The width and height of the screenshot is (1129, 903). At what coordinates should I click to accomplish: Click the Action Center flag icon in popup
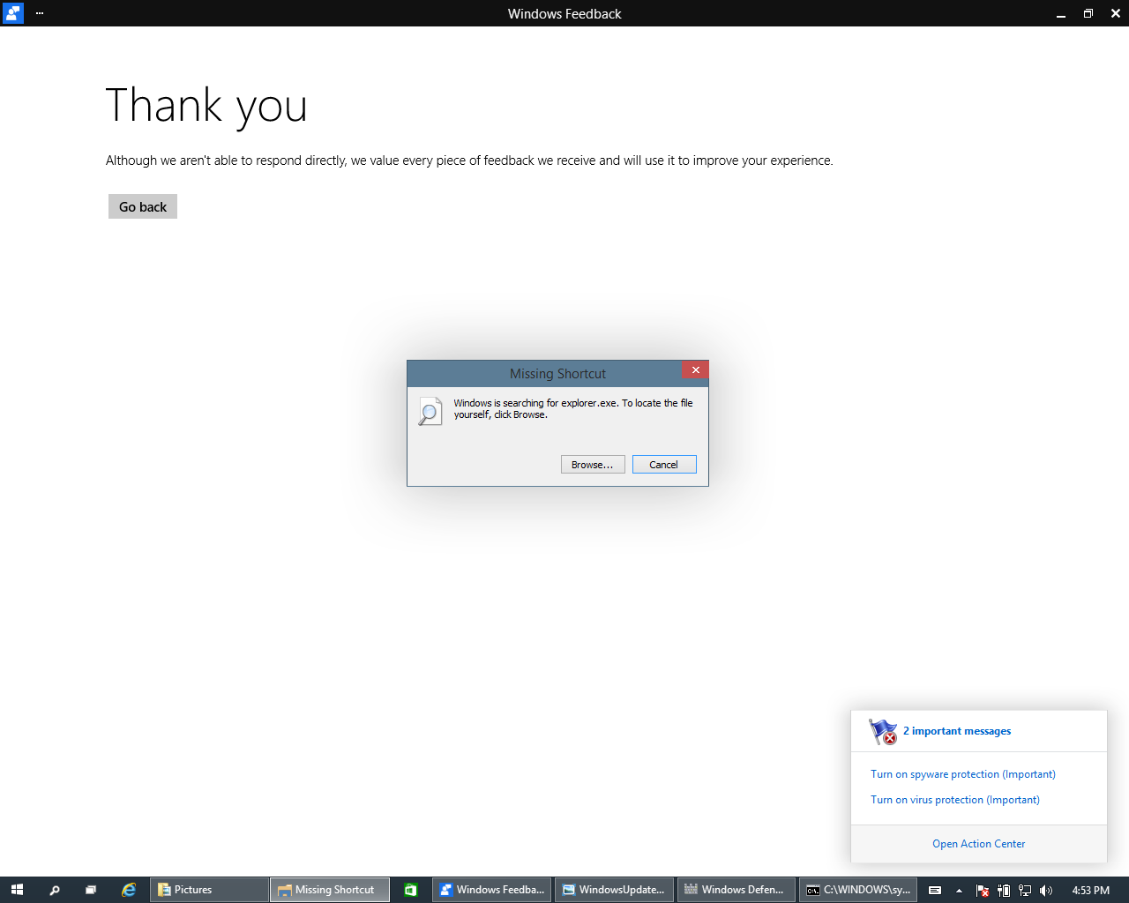pyautogui.click(x=883, y=732)
